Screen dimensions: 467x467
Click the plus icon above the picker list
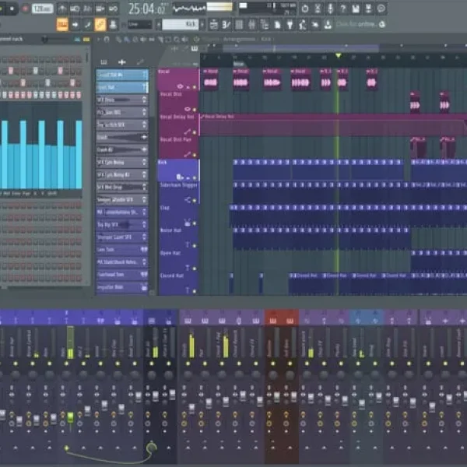pyautogui.click(x=121, y=61)
